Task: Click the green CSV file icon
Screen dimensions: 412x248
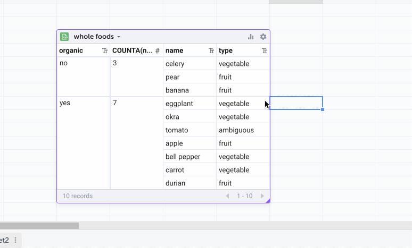Action: pyautogui.click(x=64, y=37)
